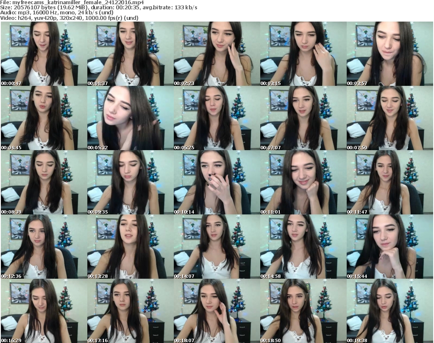
Task: Open the frame at 00:07:50
Action: tap(390, 118)
